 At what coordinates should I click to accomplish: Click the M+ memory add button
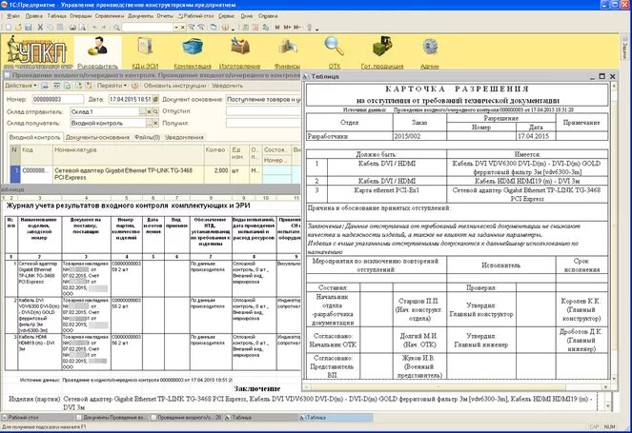(287, 28)
